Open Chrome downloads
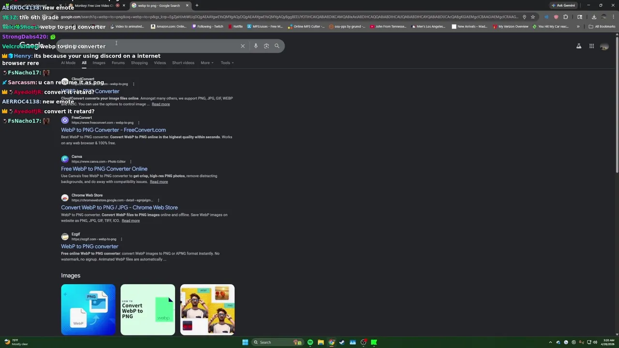 click(x=594, y=17)
